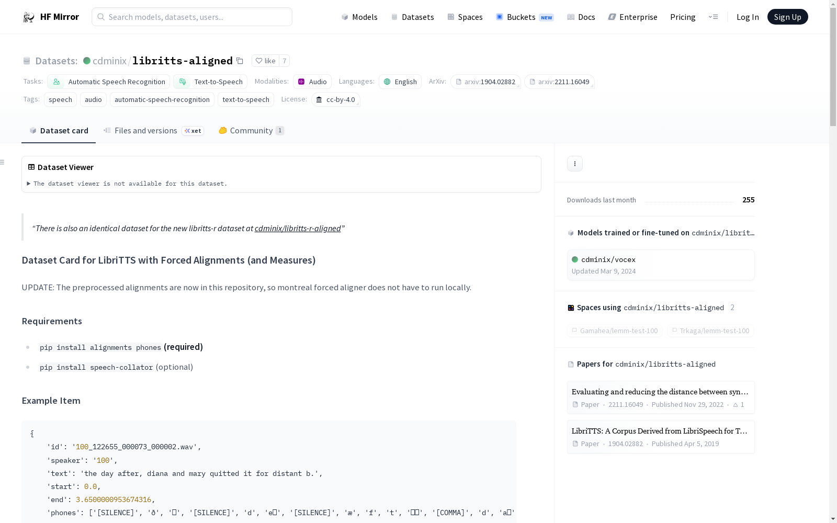Open the Datasets nav item

(x=413, y=17)
